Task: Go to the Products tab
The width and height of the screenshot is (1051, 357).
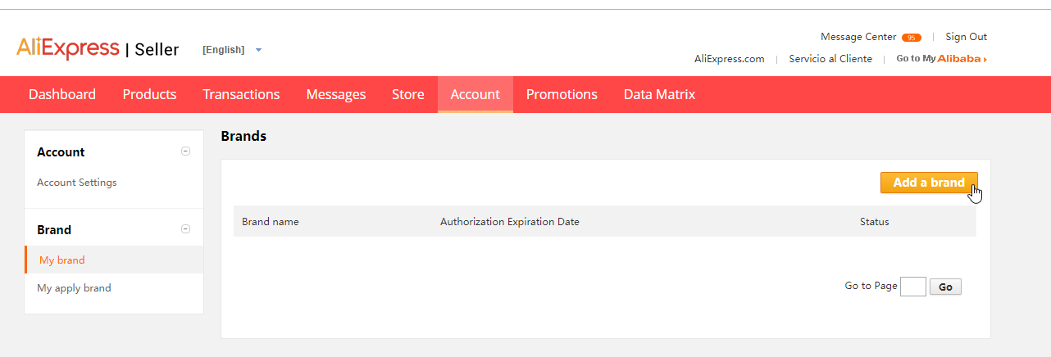Action: (x=149, y=94)
